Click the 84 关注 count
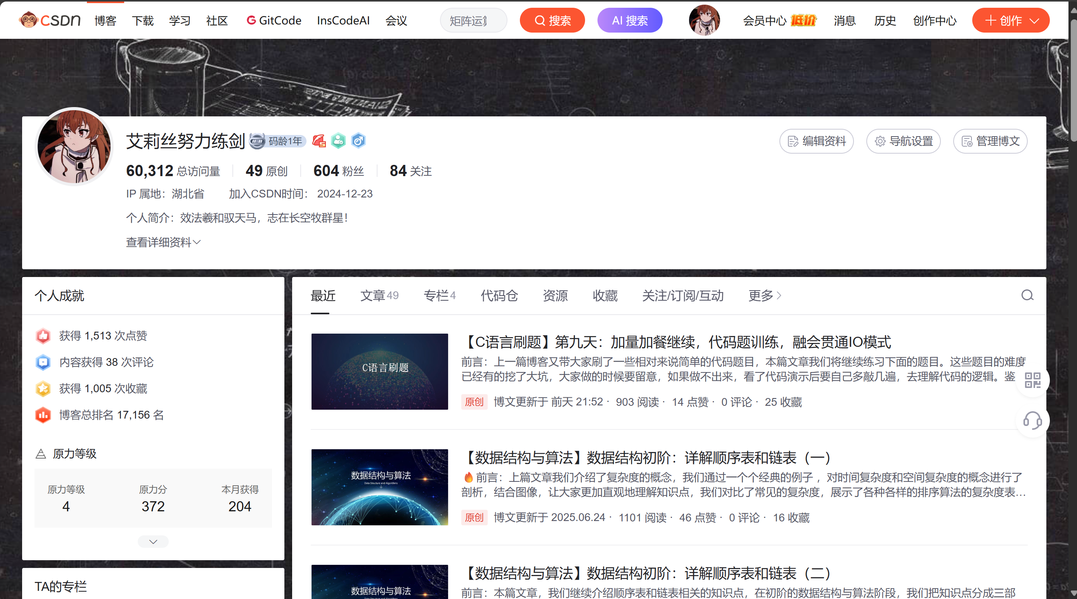Viewport: 1077px width, 599px height. click(410, 171)
